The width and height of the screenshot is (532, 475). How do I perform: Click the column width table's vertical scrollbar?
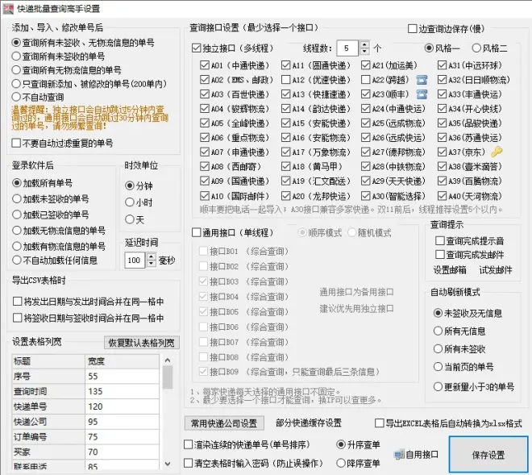pyautogui.click(x=168, y=411)
